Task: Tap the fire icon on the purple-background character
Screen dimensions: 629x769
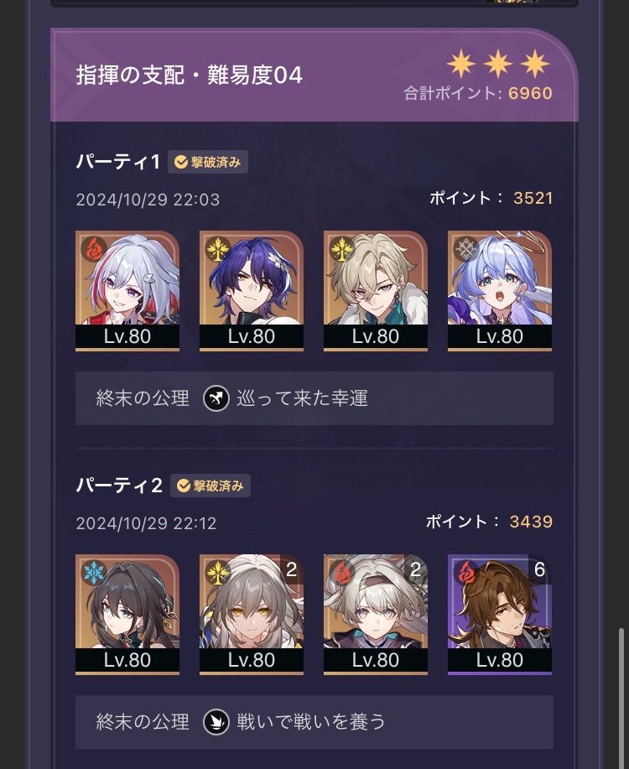Action: tap(466, 572)
